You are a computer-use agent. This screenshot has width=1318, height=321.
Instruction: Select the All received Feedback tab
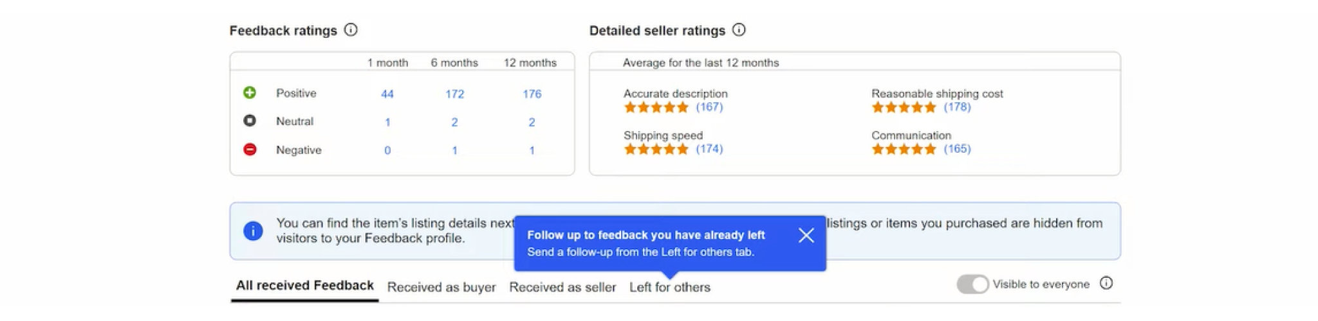click(x=304, y=286)
